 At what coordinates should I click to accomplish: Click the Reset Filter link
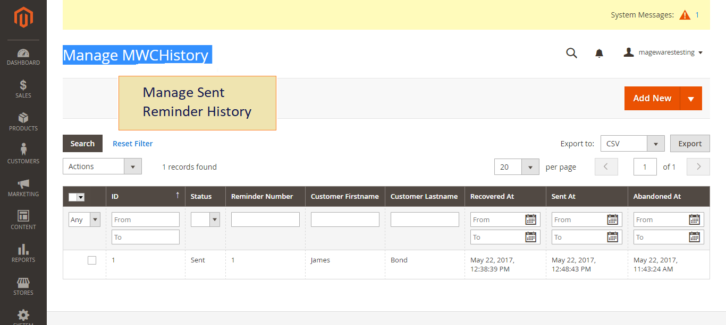(133, 144)
